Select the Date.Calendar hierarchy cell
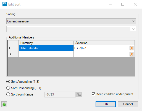This screenshot has height=111, width=142. click(x=46, y=48)
